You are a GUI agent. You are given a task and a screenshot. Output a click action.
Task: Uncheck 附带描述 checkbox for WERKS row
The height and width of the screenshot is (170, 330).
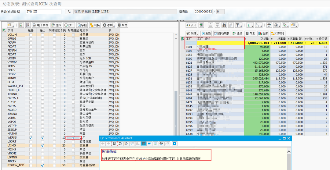[x=73, y=138]
